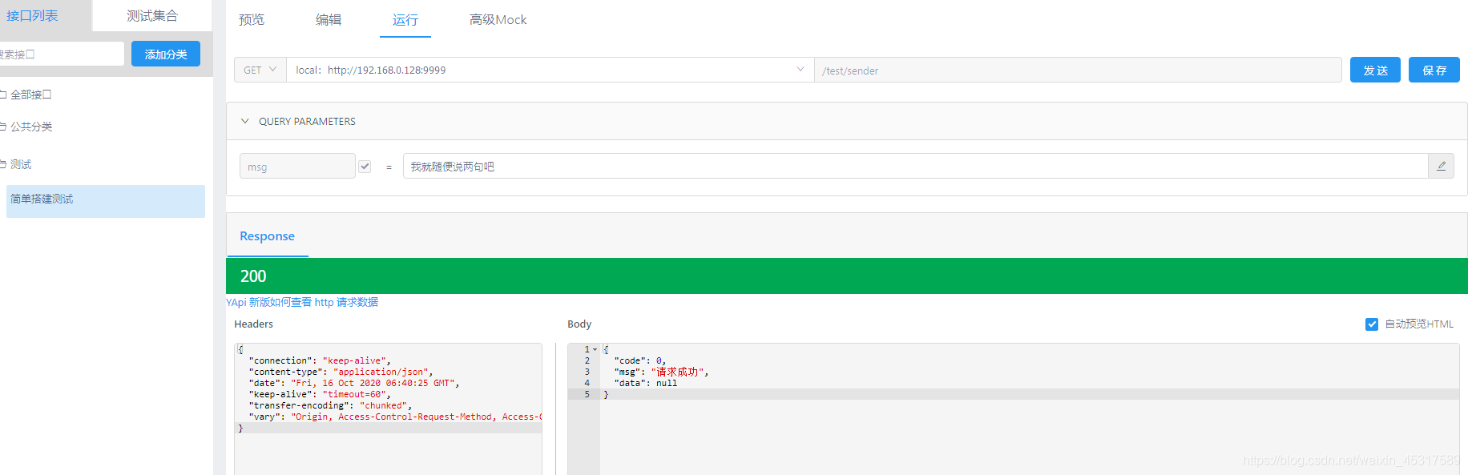
Task: Select the 简单搭建测试 interface
Action: [106, 201]
